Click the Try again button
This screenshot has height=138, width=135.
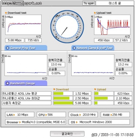tap(89, 3)
